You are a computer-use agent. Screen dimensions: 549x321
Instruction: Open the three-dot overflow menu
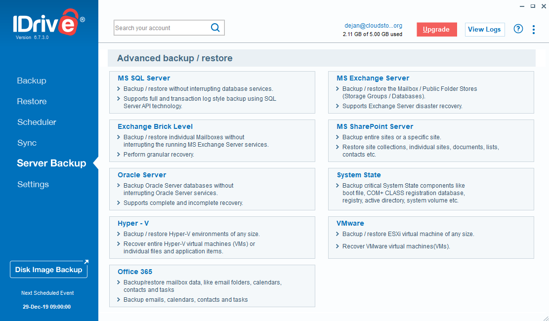point(534,29)
